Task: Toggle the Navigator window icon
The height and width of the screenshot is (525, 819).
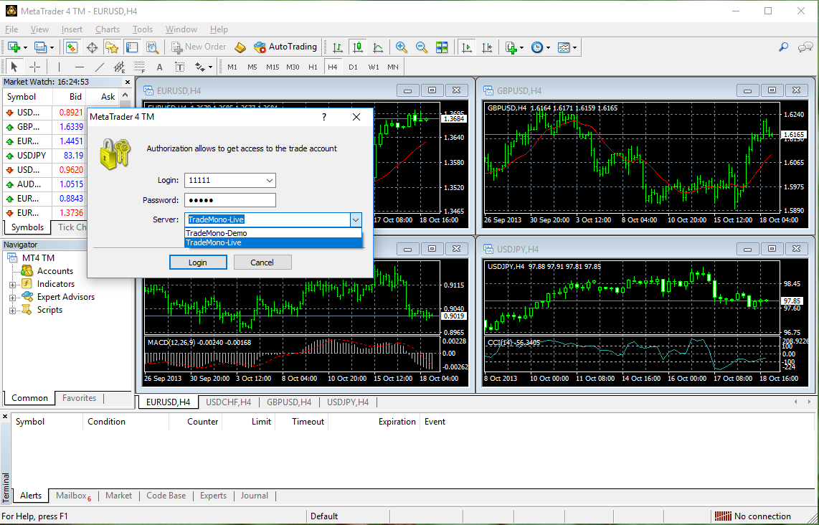Action: tap(112, 47)
